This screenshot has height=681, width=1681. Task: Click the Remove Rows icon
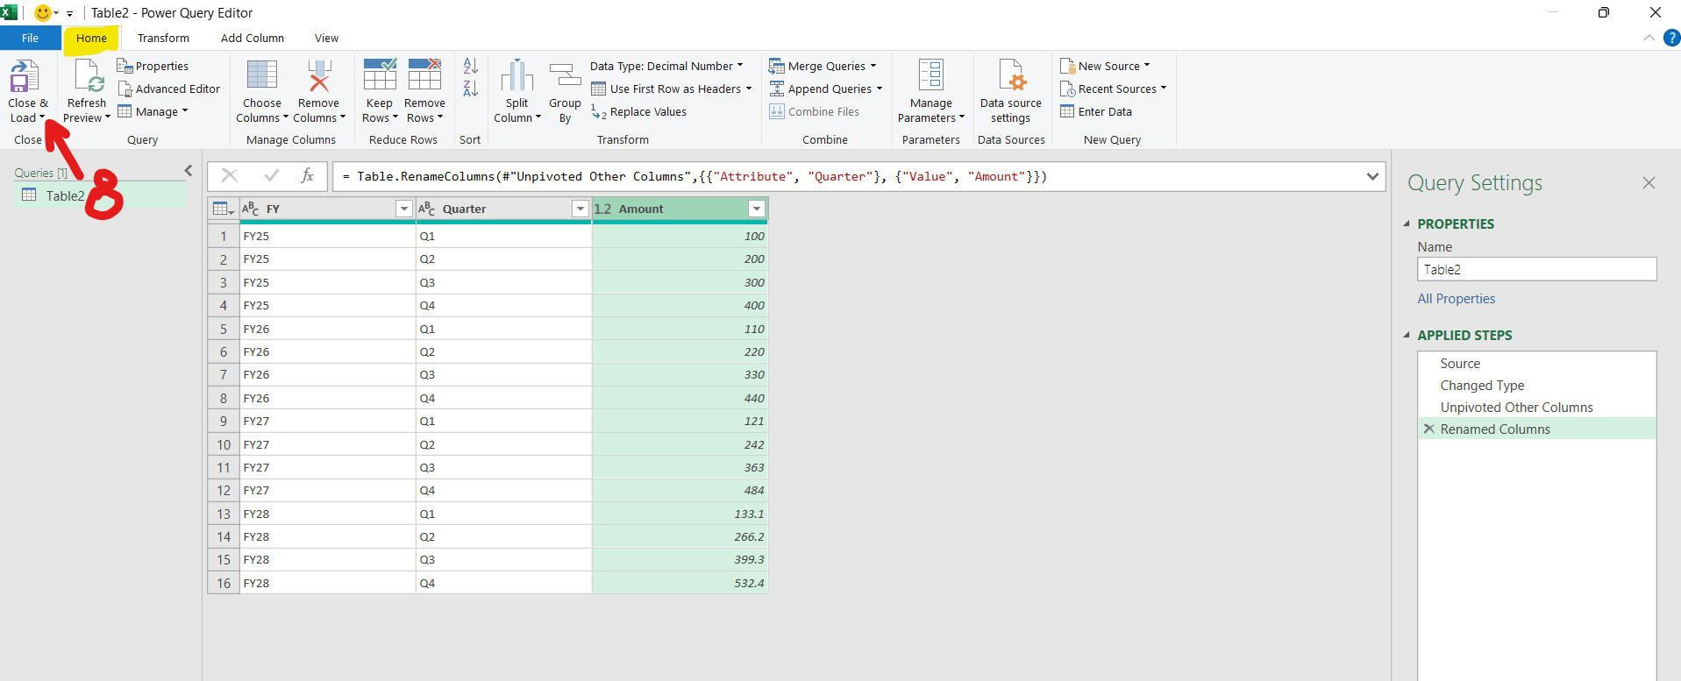point(424,74)
